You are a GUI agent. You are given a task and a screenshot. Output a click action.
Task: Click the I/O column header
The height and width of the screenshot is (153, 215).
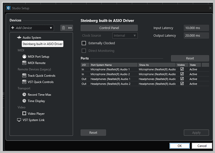point(85,65)
